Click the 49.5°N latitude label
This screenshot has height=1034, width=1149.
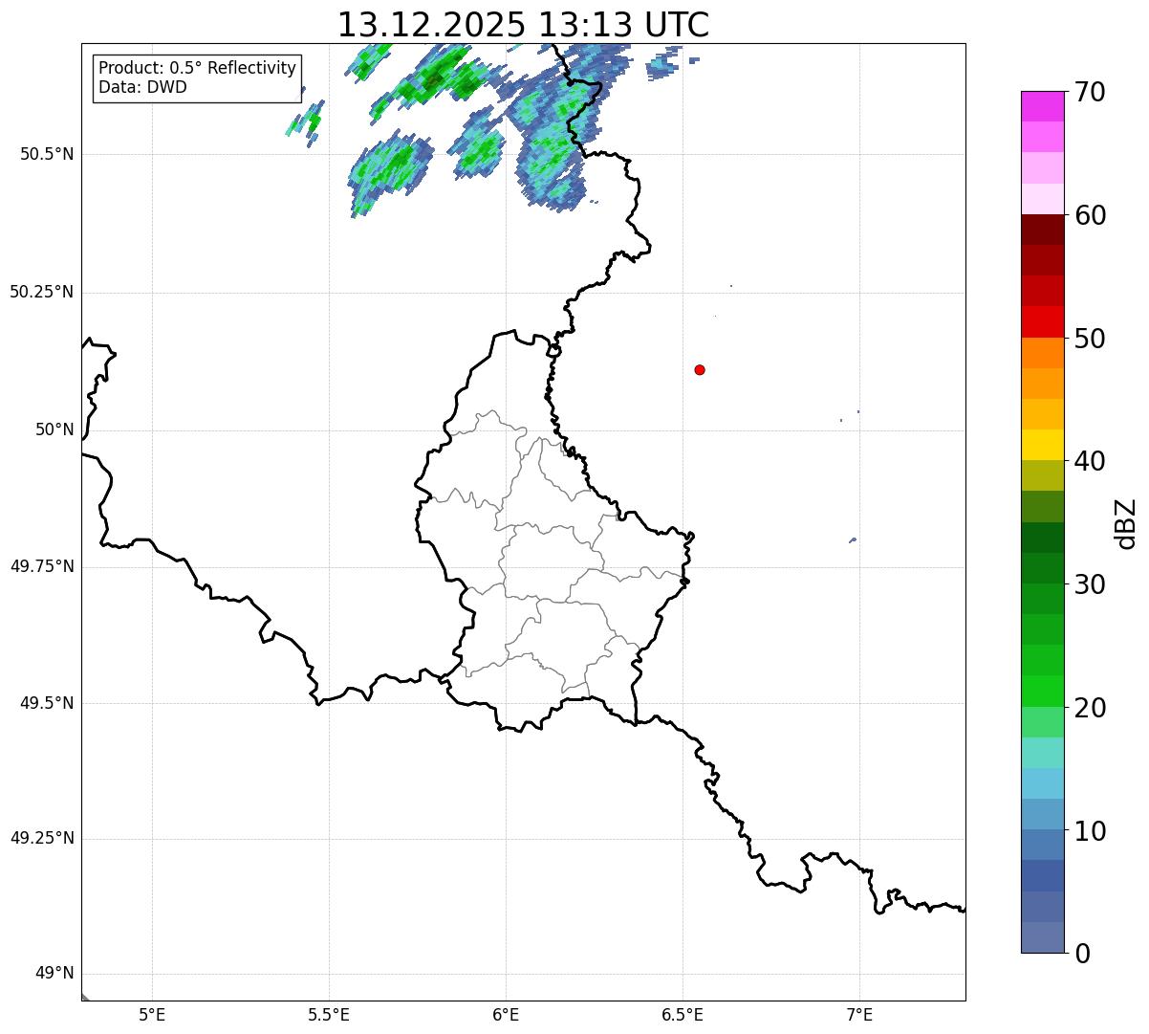tap(47, 703)
